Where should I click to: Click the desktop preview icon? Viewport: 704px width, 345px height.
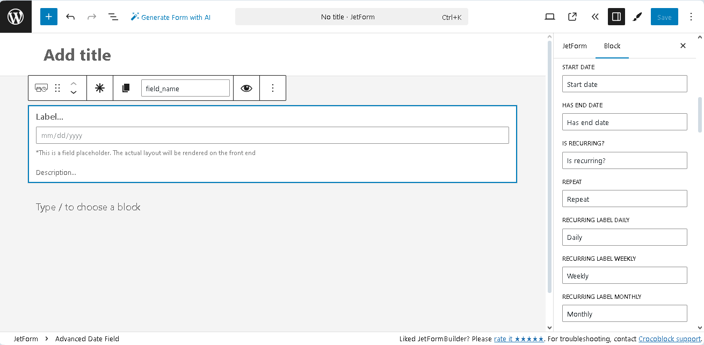[x=549, y=17]
